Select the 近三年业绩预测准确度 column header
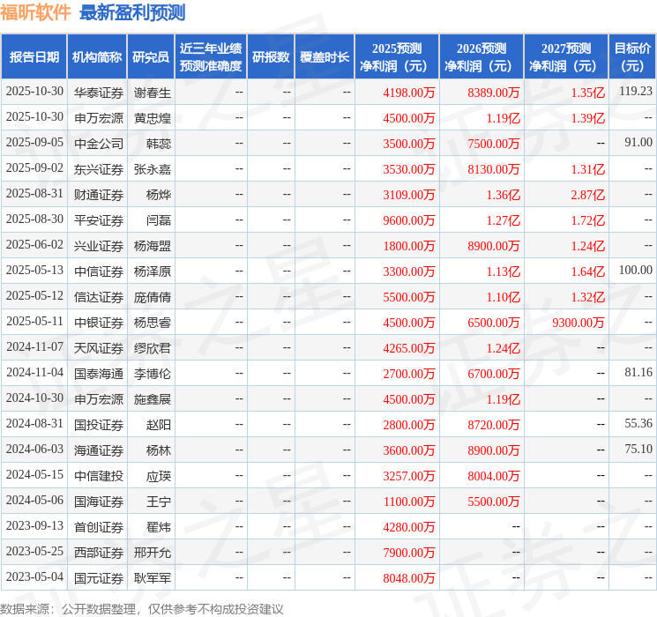The height and width of the screenshot is (617, 657). pyautogui.click(x=211, y=57)
